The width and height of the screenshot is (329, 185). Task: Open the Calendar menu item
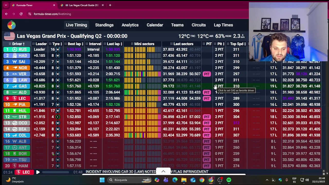[x=155, y=25]
